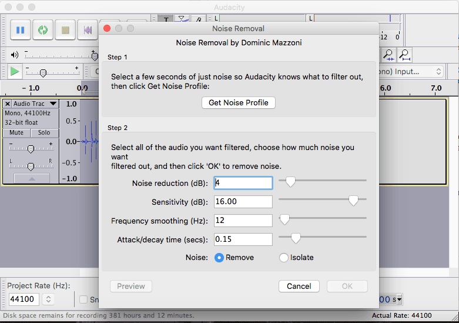Click the Skip to Start button
The width and height of the screenshot is (459, 323).
click(87, 29)
